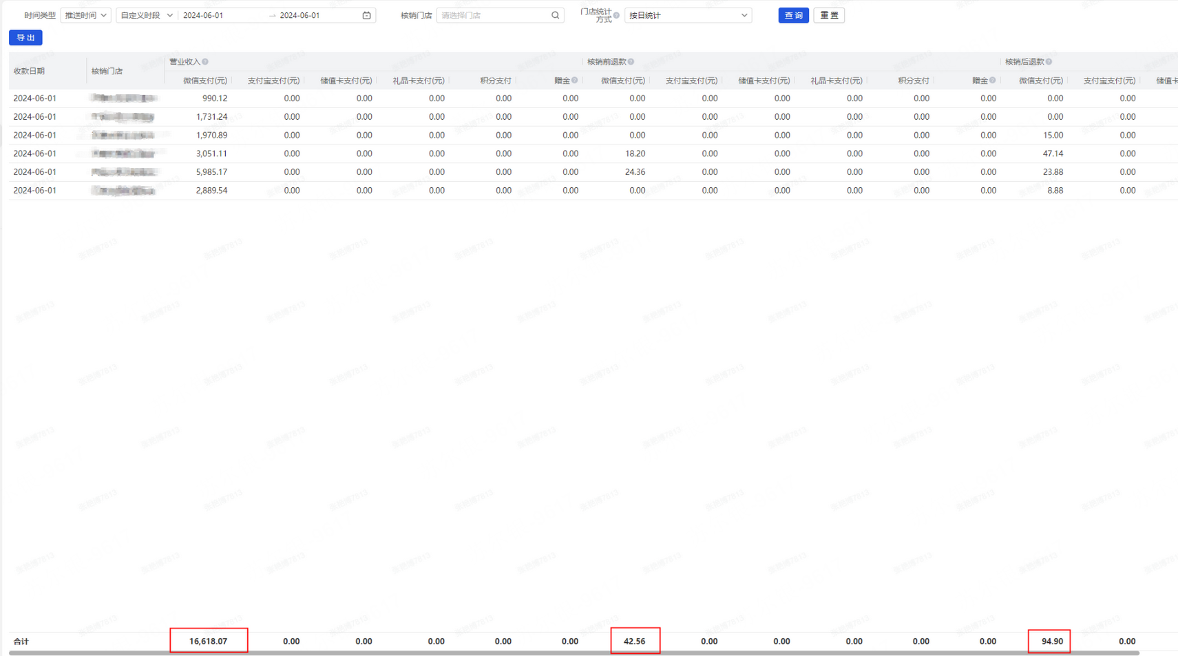Click the 赠金 help icon under 核销前退款
This screenshot has height=656, width=1178.
coord(992,81)
